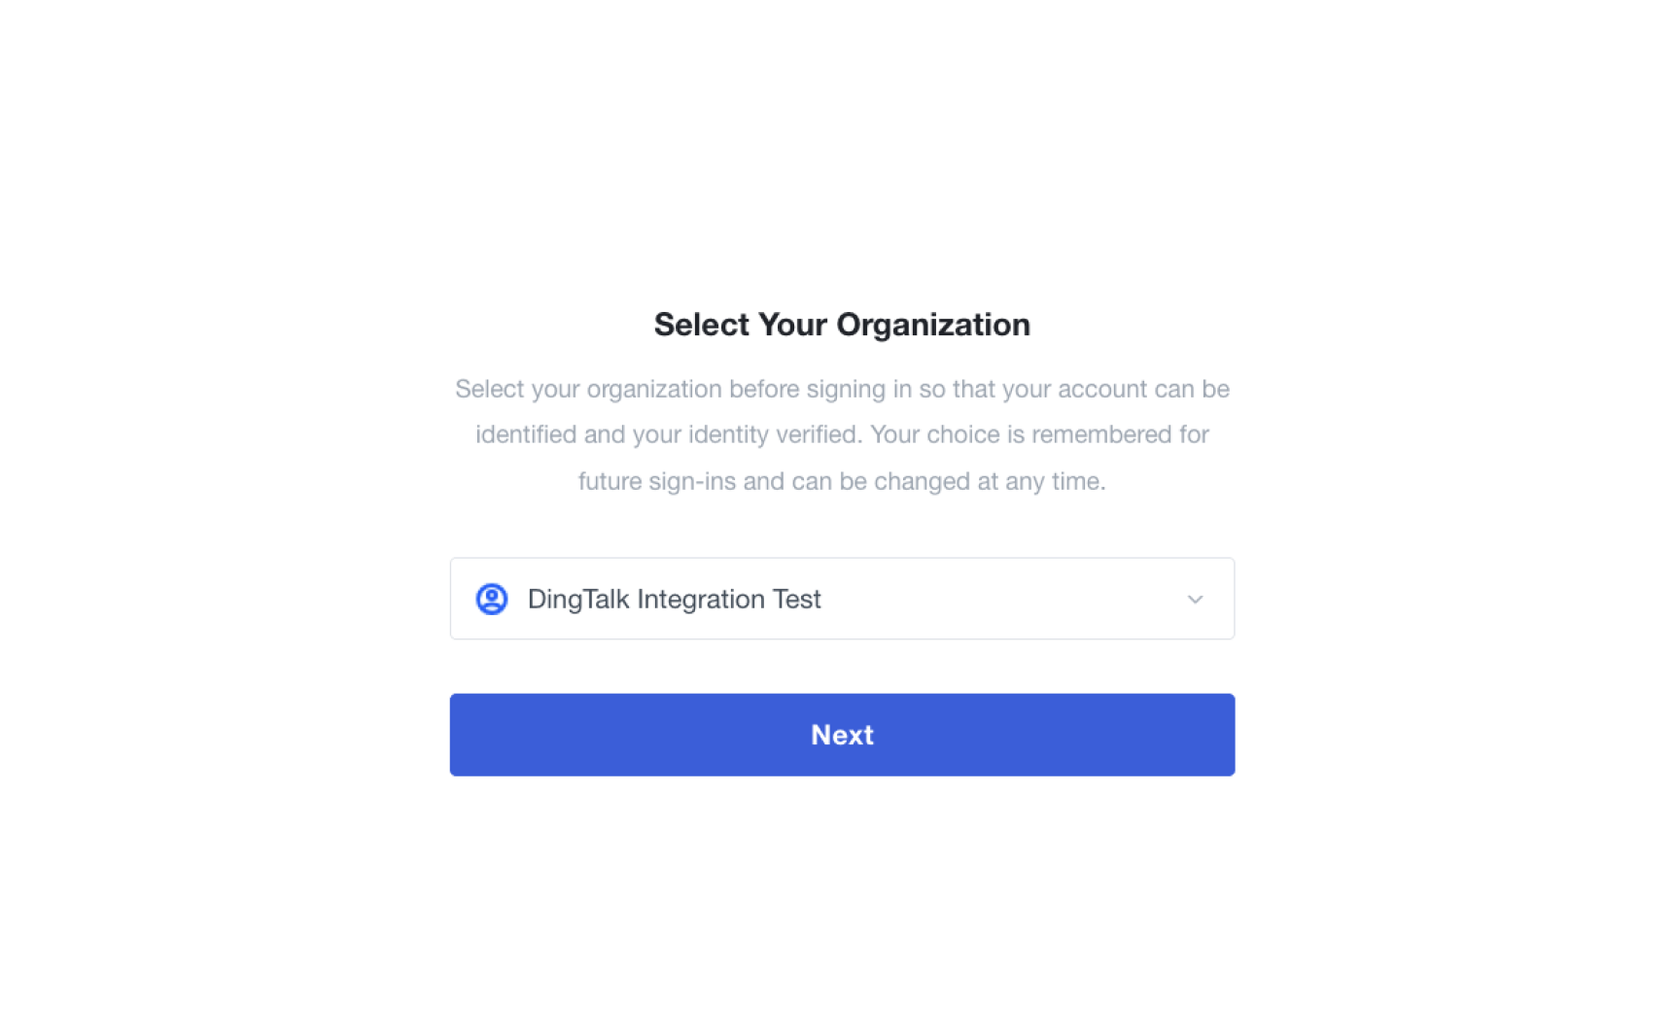Focus the organization combo box field
The height and width of the screenshot is (1034, 1674).
(x=842, y=599)
